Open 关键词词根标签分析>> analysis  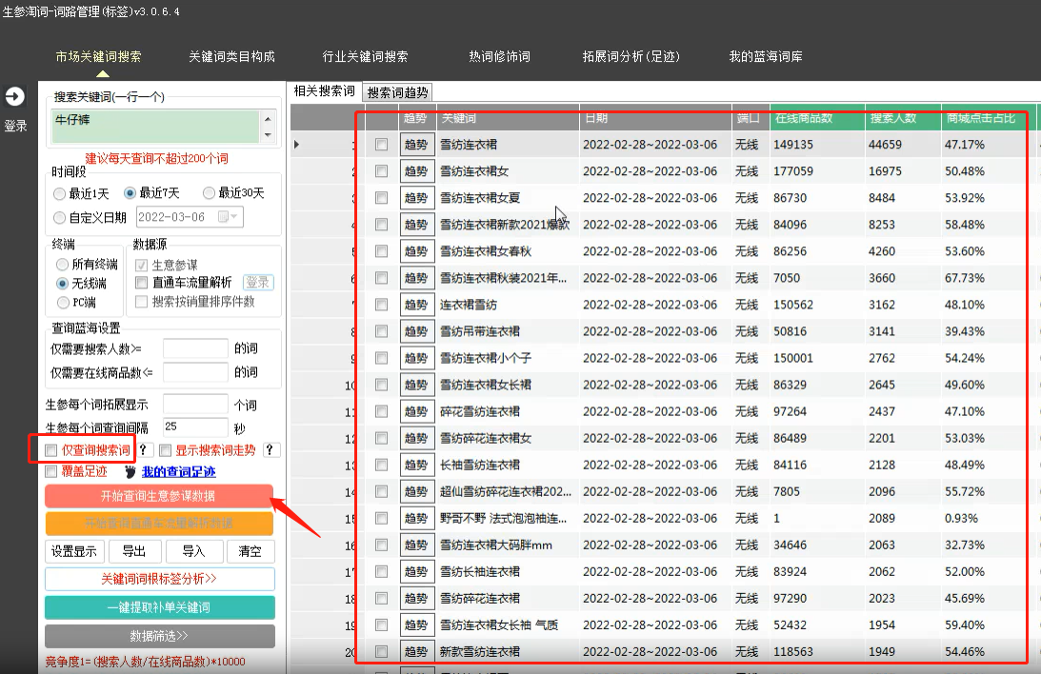pos(159,579)
